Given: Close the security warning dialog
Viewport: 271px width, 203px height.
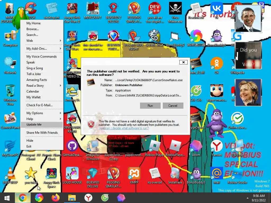Looking at the screenshot, I should [x=183, y=62].
